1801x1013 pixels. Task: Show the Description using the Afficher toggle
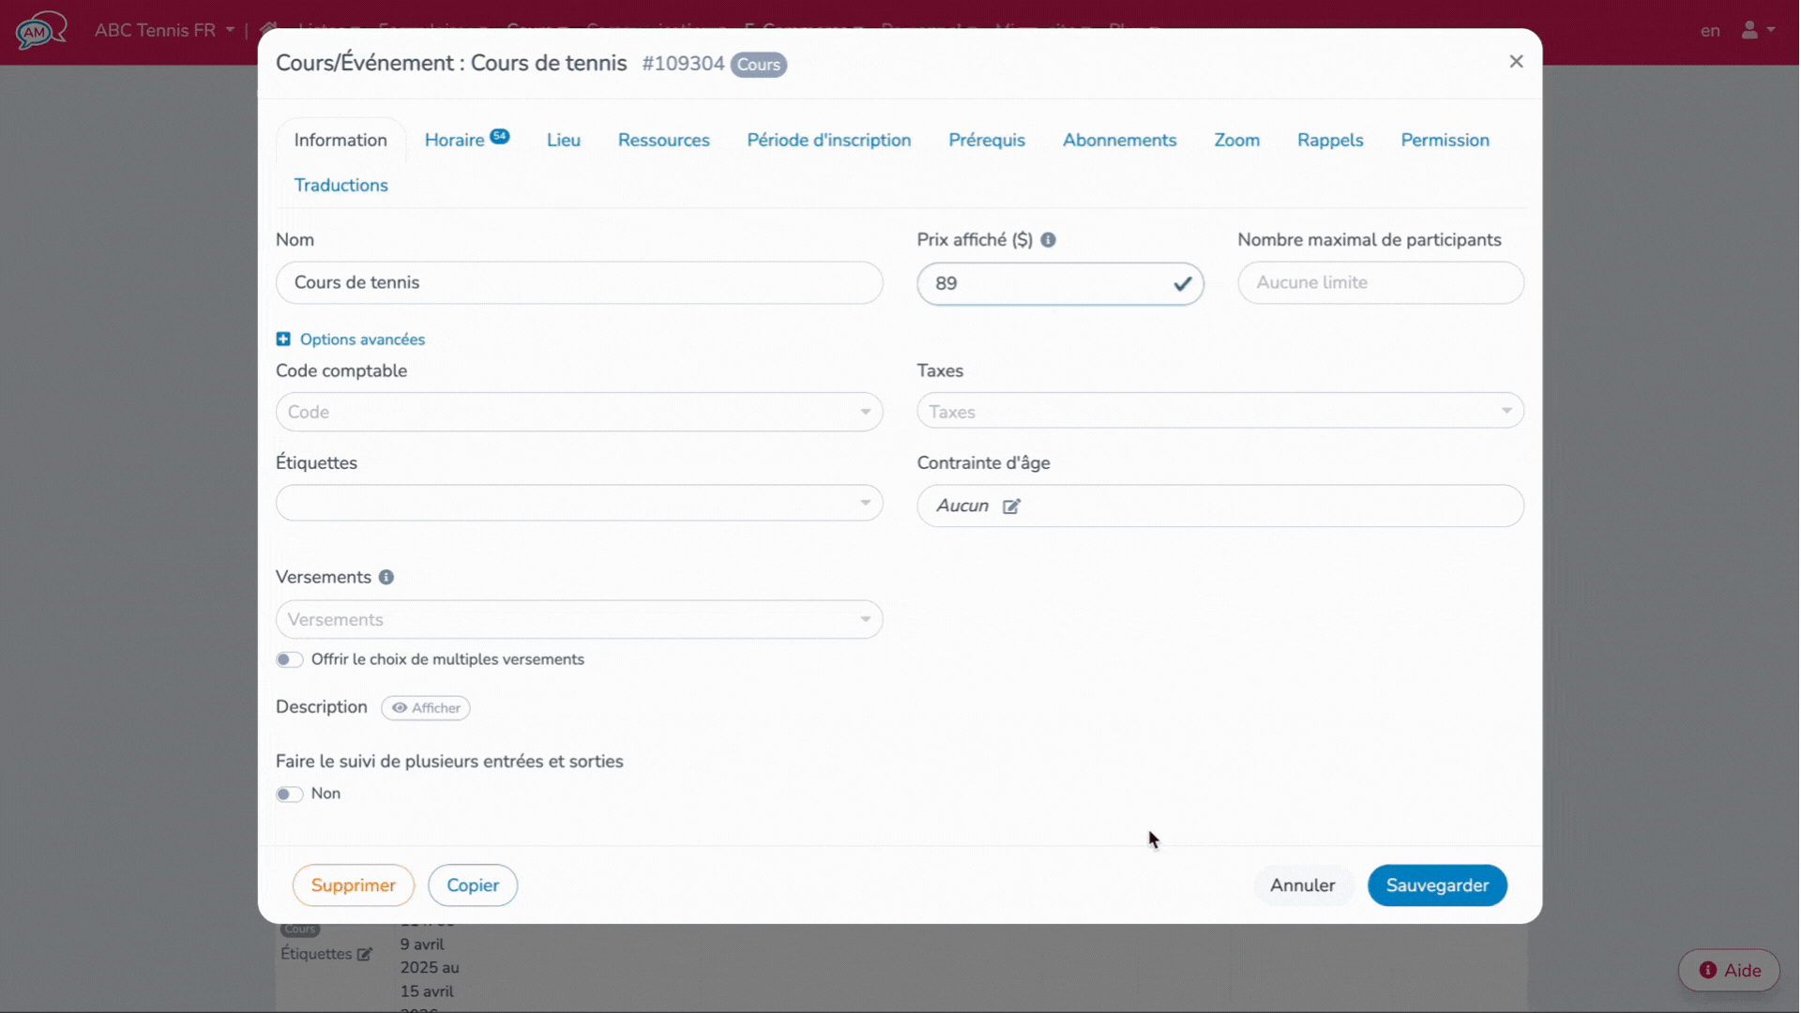pyautogui.click(x=426, y=707)
